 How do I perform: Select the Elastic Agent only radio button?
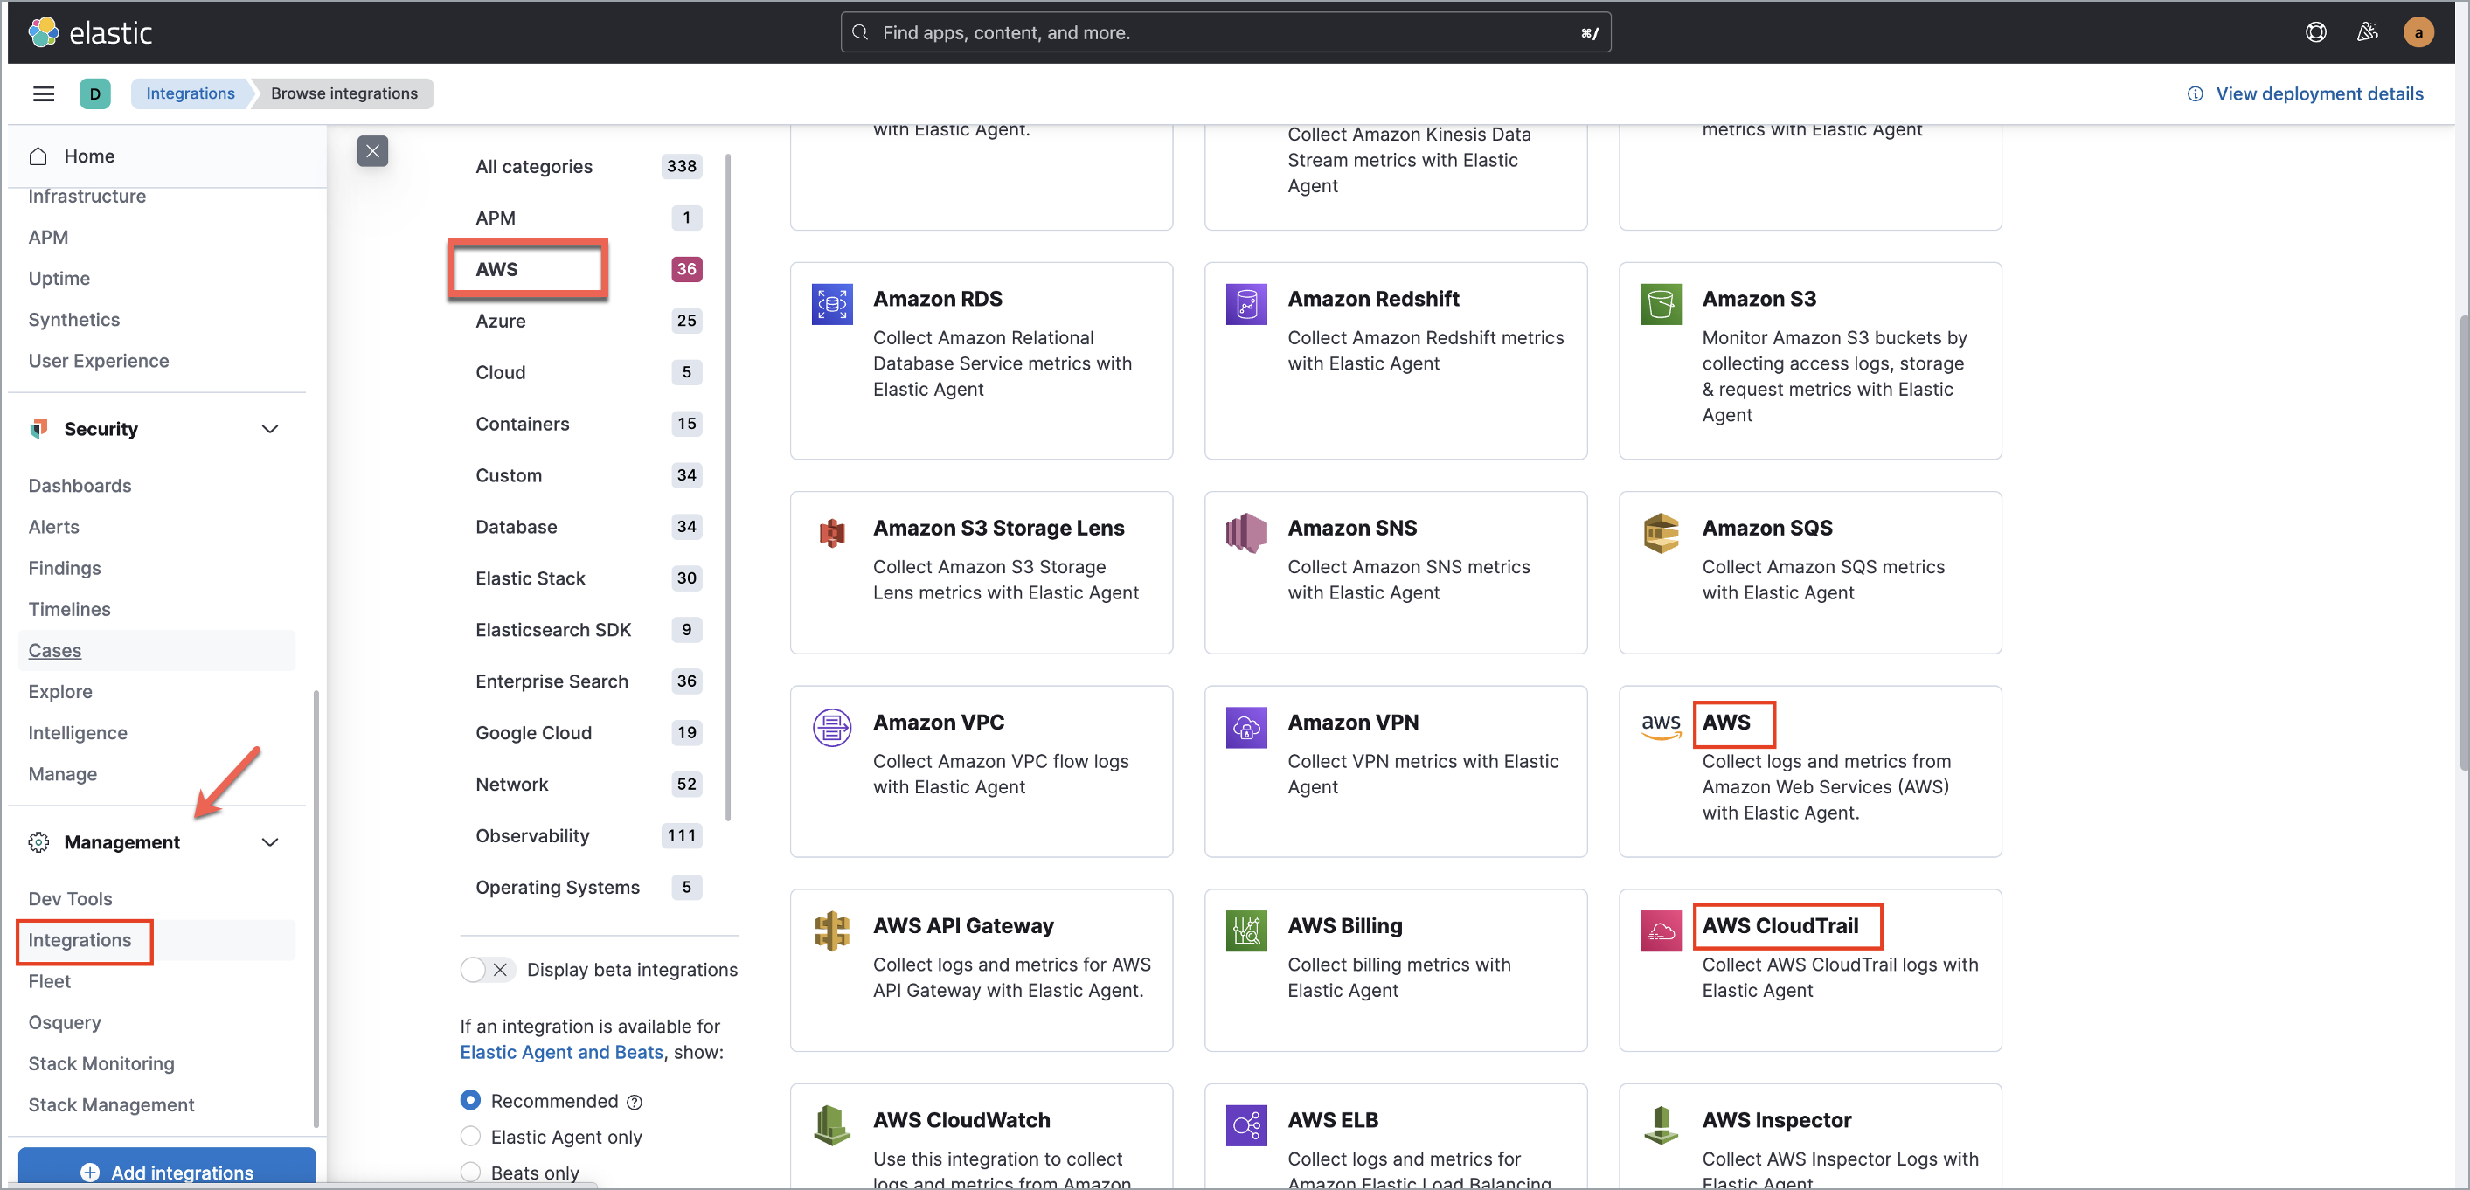(x=471, y=1137)
